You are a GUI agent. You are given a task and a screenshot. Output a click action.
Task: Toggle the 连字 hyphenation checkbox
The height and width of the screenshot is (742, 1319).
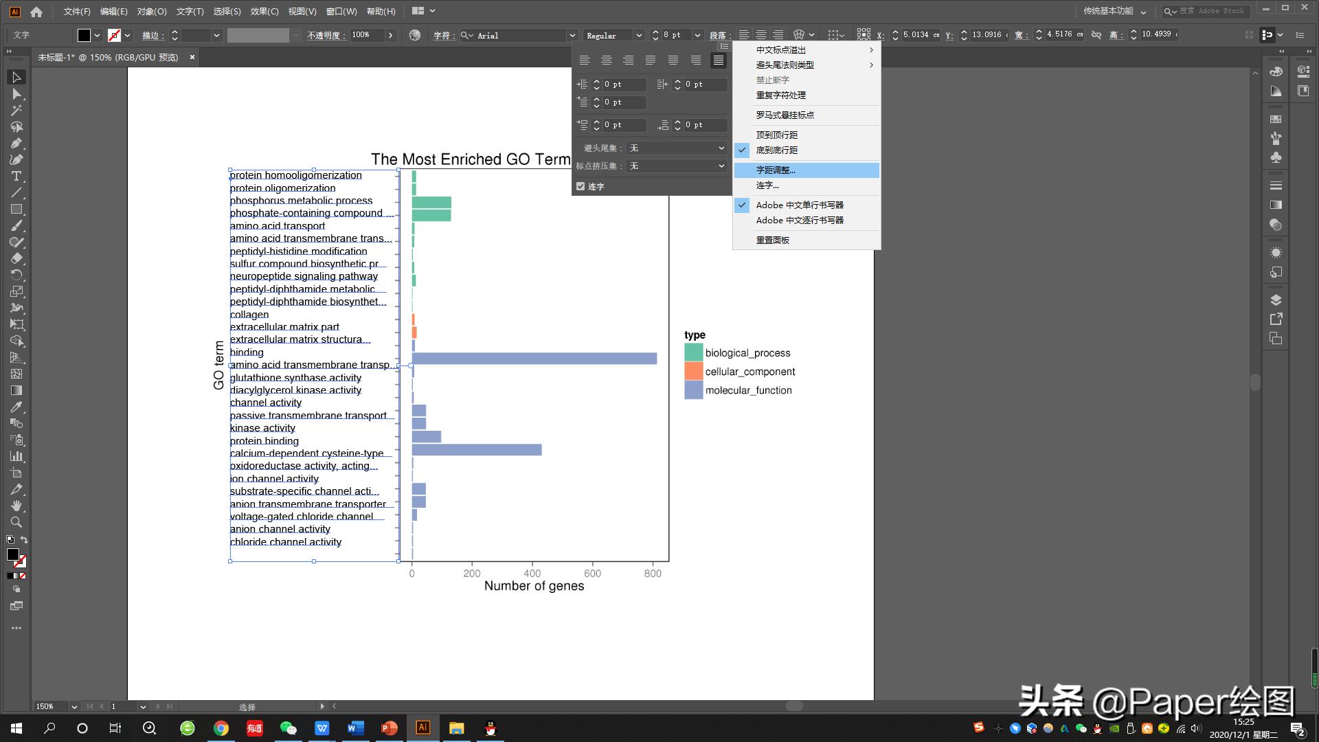[580, 186]
